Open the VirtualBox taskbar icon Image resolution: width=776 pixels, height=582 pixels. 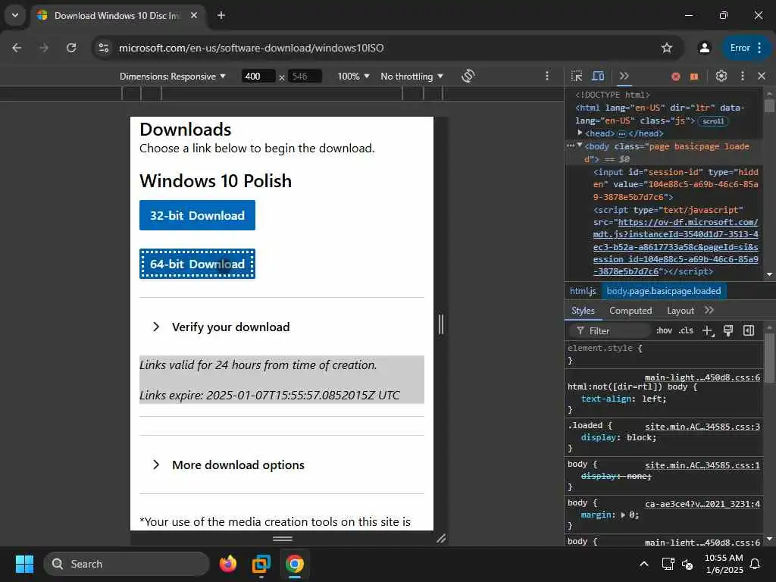[x=261, y=564]
